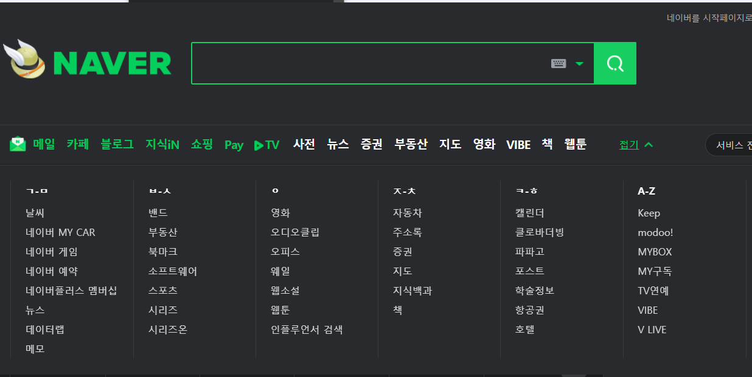Open the 주소록 link

click(x=408, y=232)
